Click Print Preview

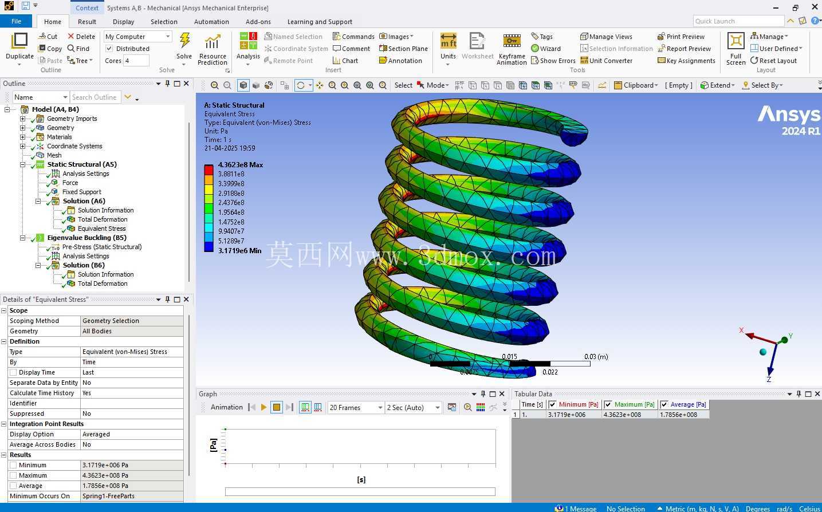coord(681,37)
